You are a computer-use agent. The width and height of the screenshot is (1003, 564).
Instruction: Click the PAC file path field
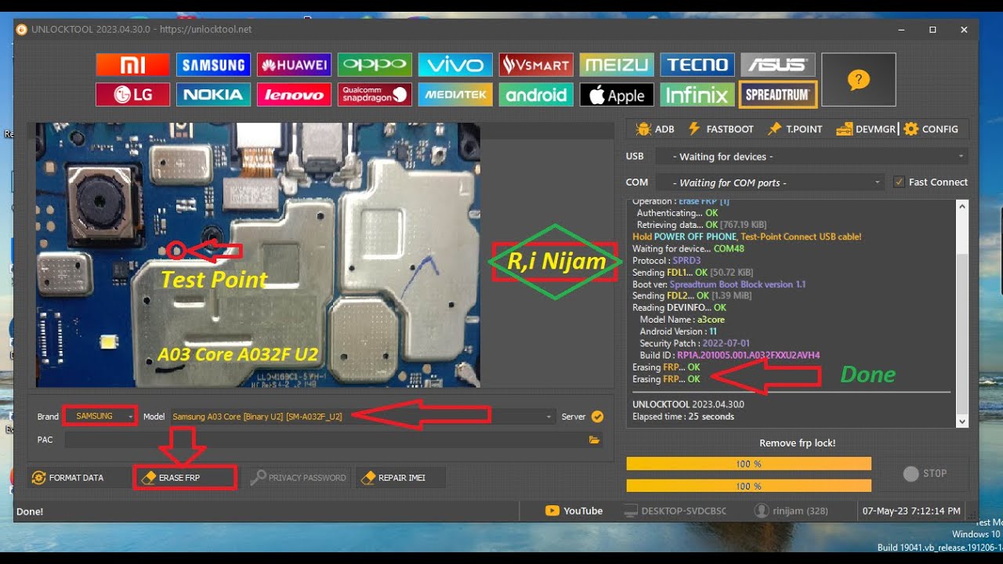pyautogui.click(x=326, y=440)
